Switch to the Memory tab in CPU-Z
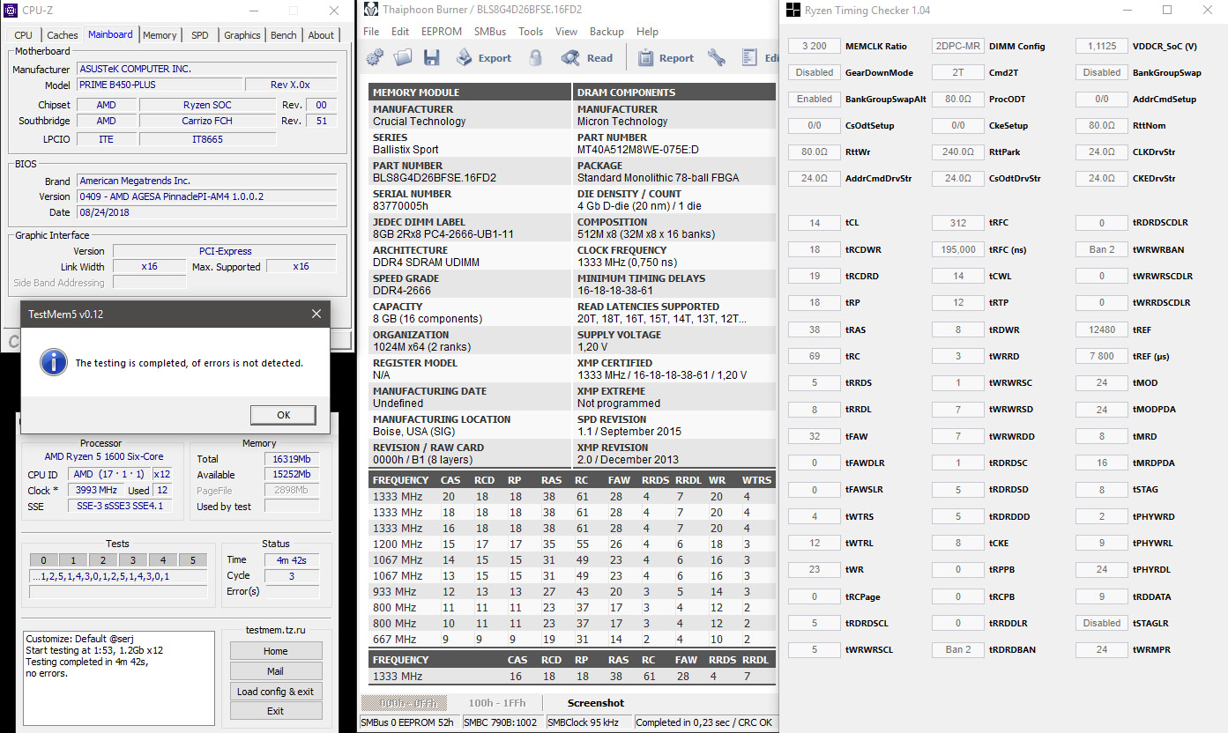This screenshot has height=733, width=1228. (160, 35)
